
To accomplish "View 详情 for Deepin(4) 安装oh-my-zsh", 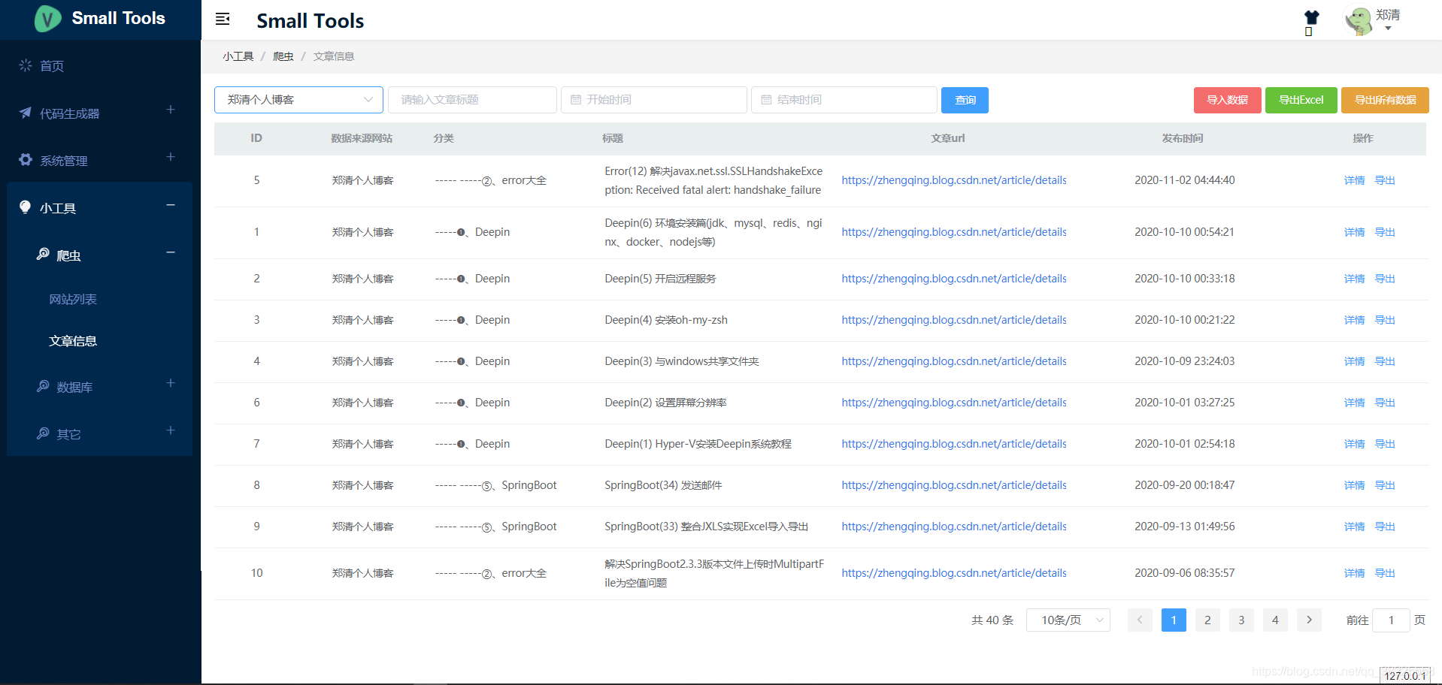I will pos(1354,320).
